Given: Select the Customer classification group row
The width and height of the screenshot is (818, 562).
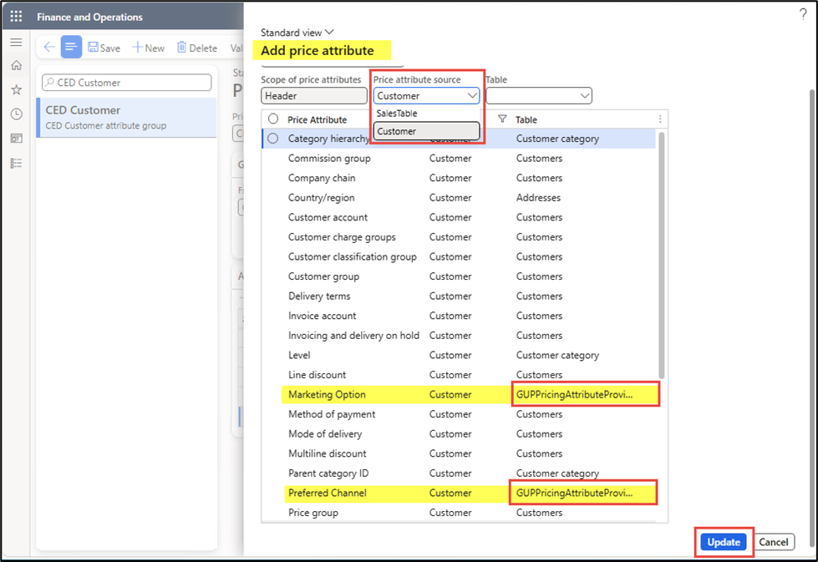Looking at the screenshot, I should pyautogui.click(x=459, y=257).
